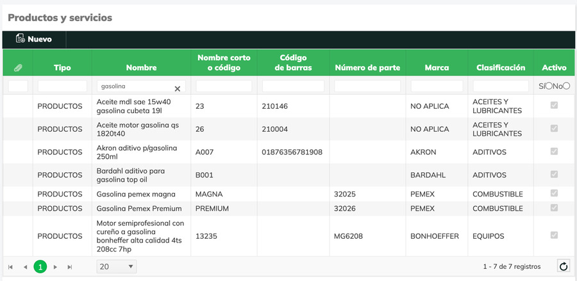This screenshot has width=577, height=281.
Task: Sort by the Marca column header
Action: click(437, 67)
